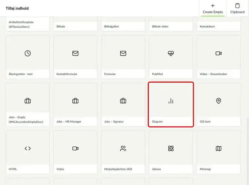Add the Billede content card
This screenshot has height=185, width=249.
click(75, 24)
